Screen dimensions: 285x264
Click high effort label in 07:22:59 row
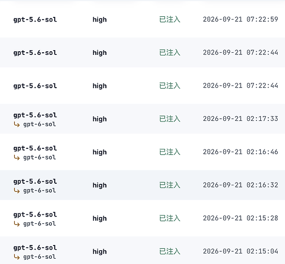coord(100,20)
